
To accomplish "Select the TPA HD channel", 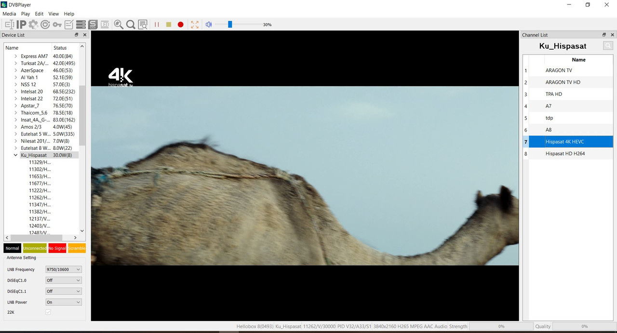I will pos(571,94).
